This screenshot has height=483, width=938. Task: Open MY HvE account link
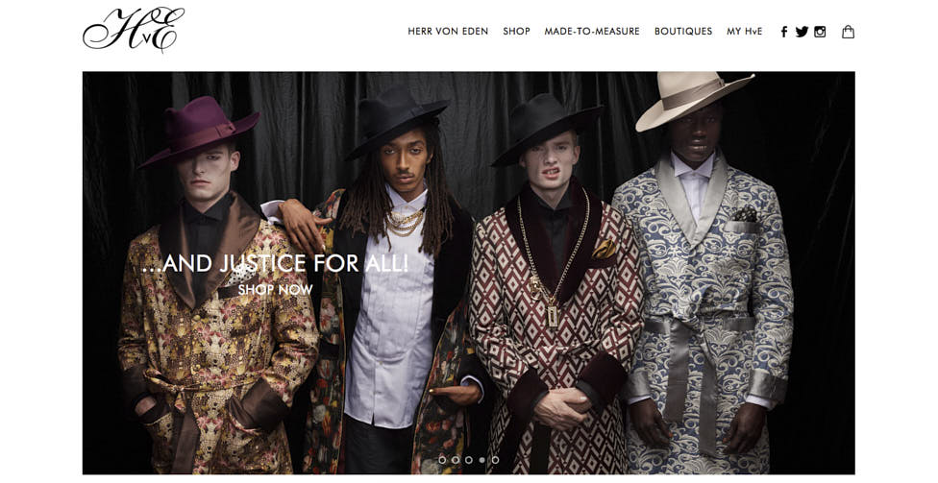[x=744, y=31]
